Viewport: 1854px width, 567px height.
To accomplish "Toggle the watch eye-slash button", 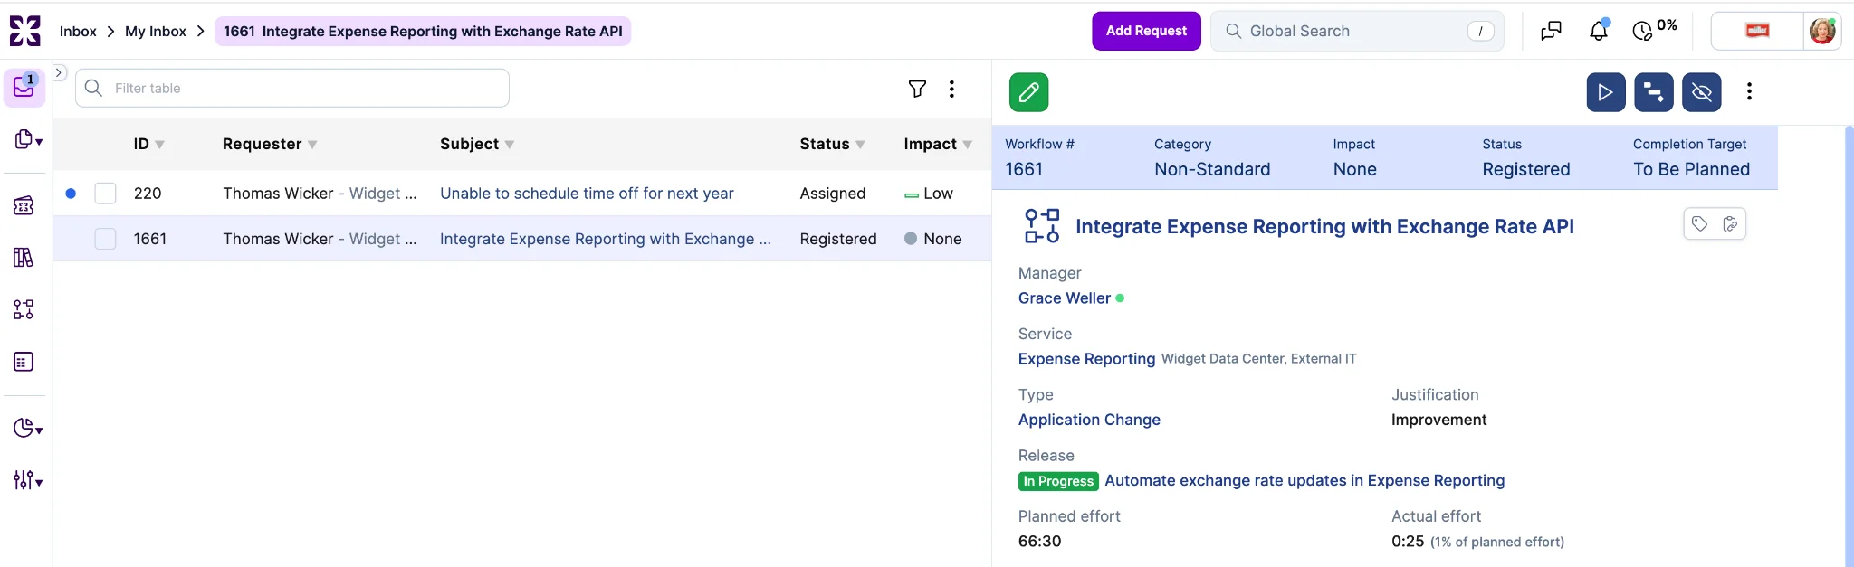I will (x=1702, y=92).
